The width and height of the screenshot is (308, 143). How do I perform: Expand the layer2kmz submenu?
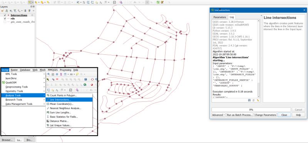click(x=23, y=78)
